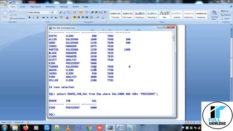Expand the Font dialog launcher
This screenshot has width=233, height=131.
70,22
